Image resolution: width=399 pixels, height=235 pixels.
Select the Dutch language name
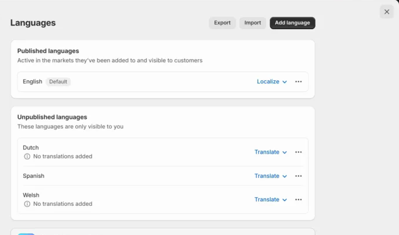31,147
